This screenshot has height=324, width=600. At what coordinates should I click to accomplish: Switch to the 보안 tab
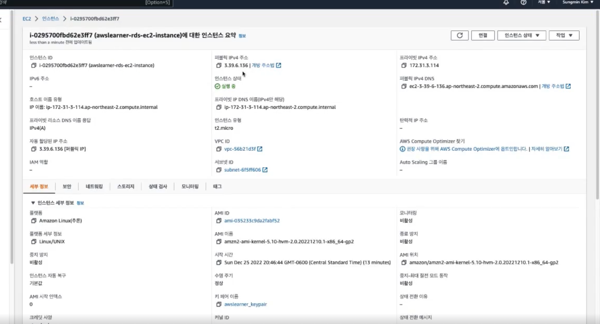67,186
